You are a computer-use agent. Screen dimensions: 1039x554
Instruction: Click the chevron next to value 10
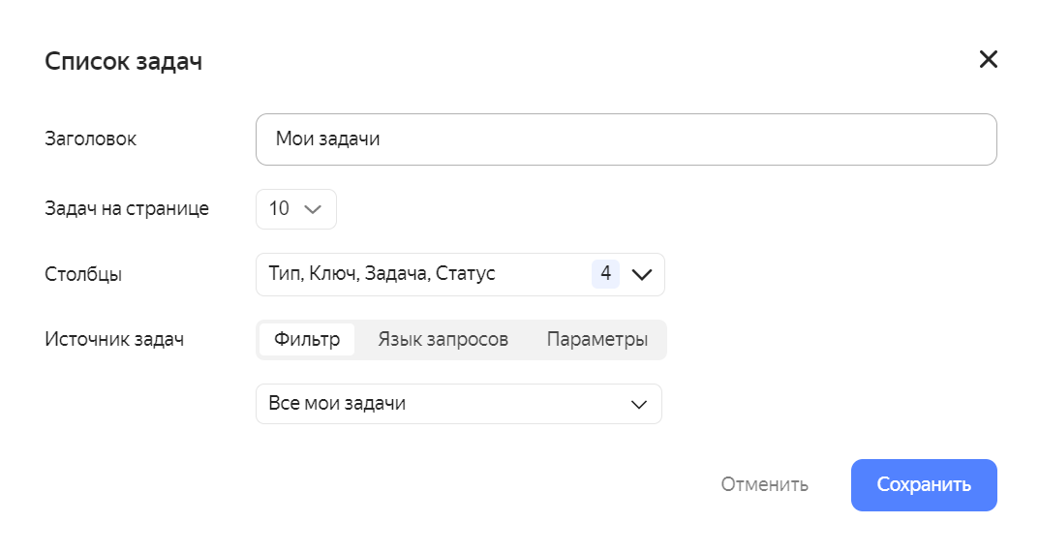pyautogui.click(x=312, y=209)
